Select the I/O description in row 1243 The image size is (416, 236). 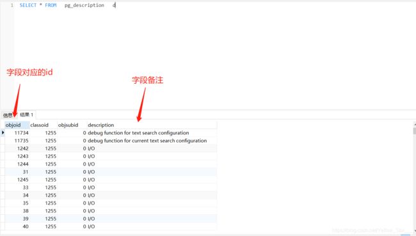pyautogui.click(x=152, y=156)
